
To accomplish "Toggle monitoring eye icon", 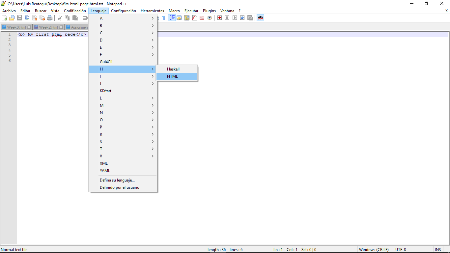I will (x=210, y=18).
